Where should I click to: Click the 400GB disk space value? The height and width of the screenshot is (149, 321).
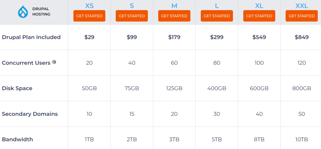[x=217, y=88]
